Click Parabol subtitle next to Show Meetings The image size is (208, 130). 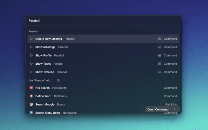click(x=63, y=47)
